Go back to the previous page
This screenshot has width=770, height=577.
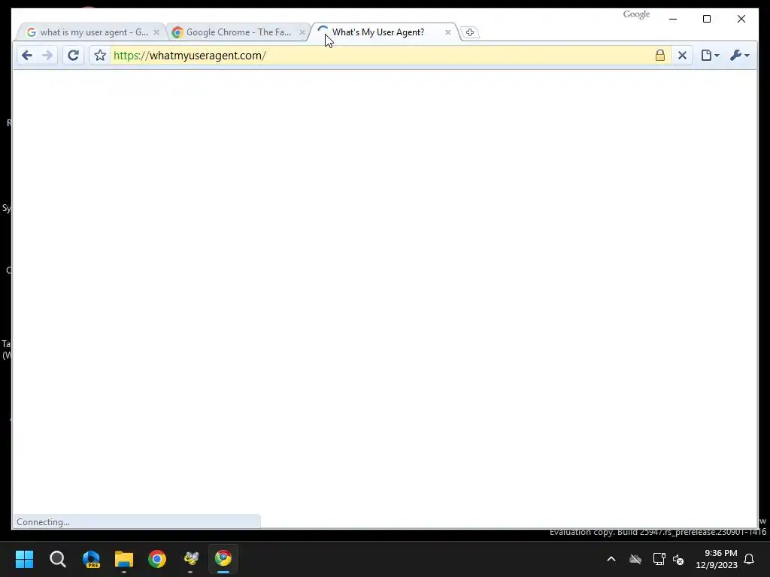(27, 56)
